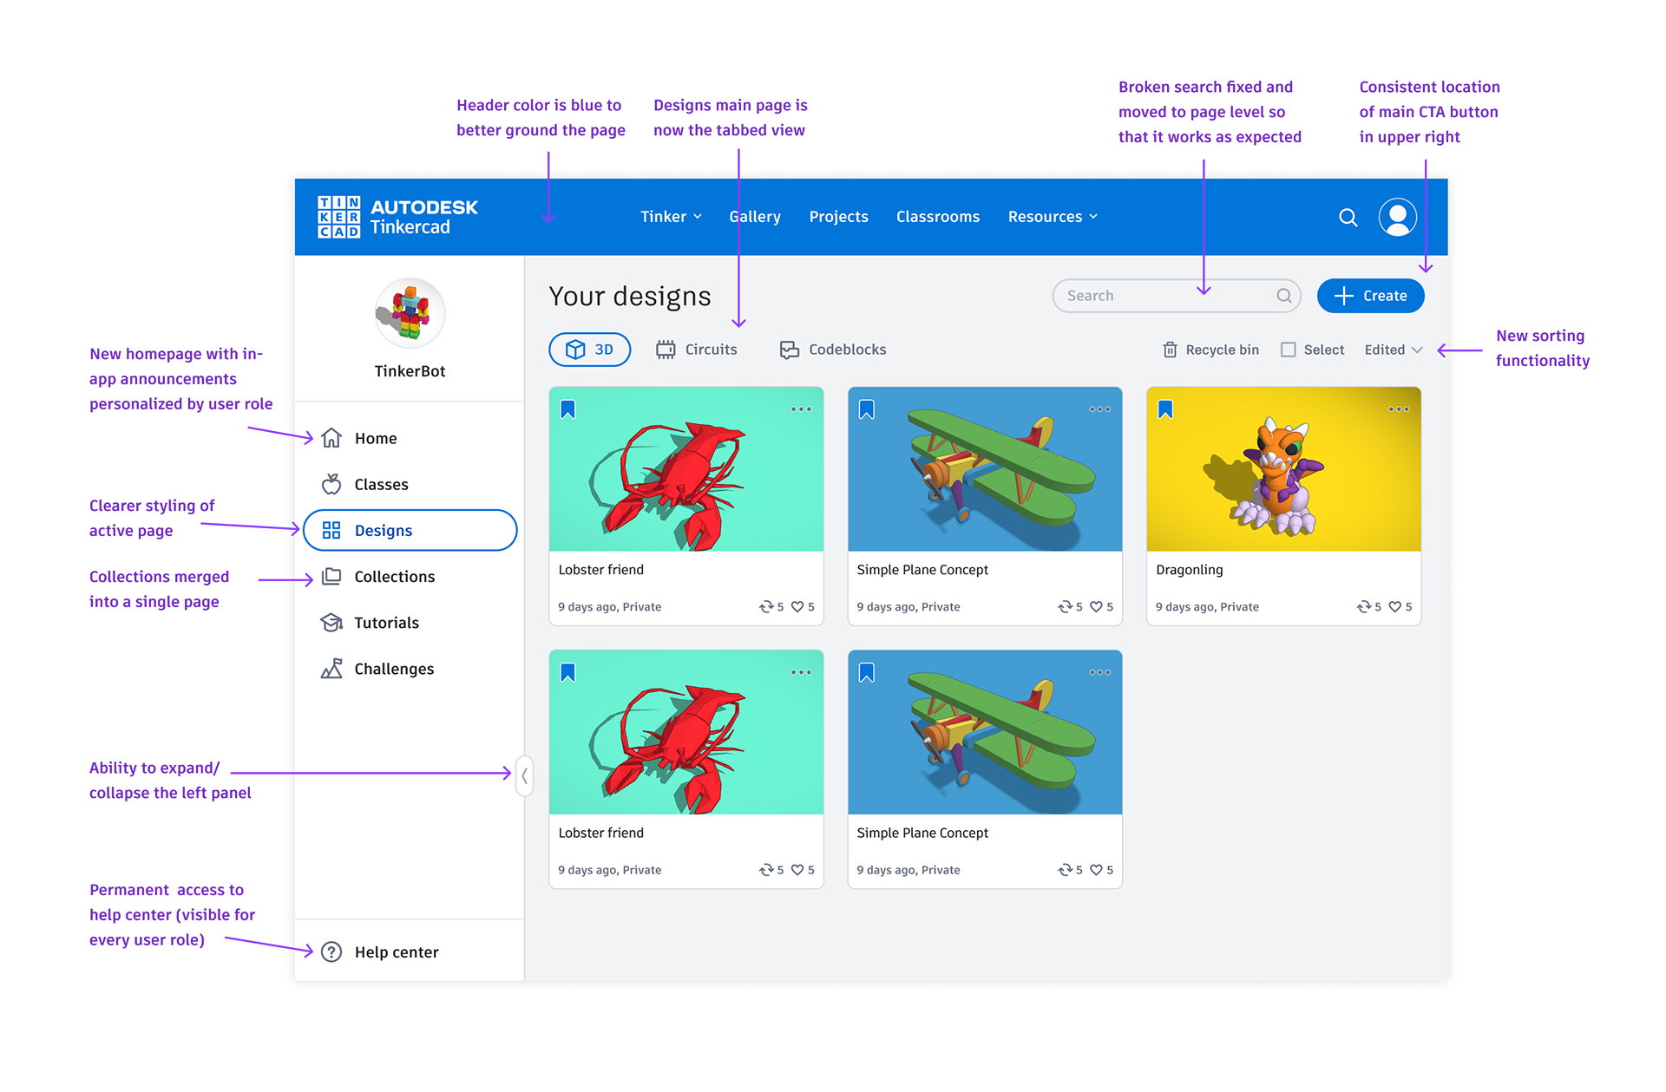The width and height of the screenshot is (1666, 1092).
Task: Open more options on first Simple Plane Concept card
Action: [1099, 409]
